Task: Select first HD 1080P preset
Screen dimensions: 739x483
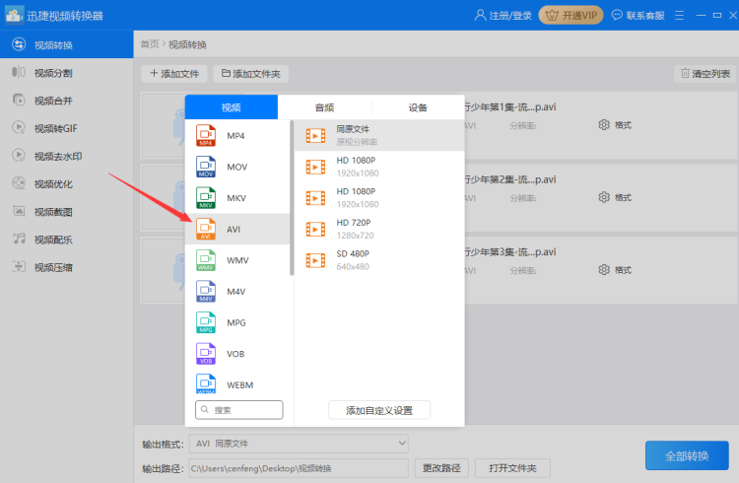Action: coord(379,167)
